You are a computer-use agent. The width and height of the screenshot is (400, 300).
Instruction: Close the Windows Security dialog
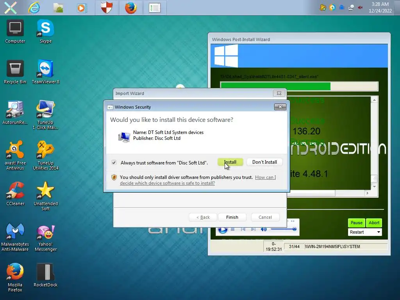[x=280, y=107]
